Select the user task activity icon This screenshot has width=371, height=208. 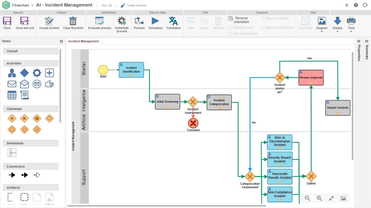pyautogui.click(x=12, y=73)
